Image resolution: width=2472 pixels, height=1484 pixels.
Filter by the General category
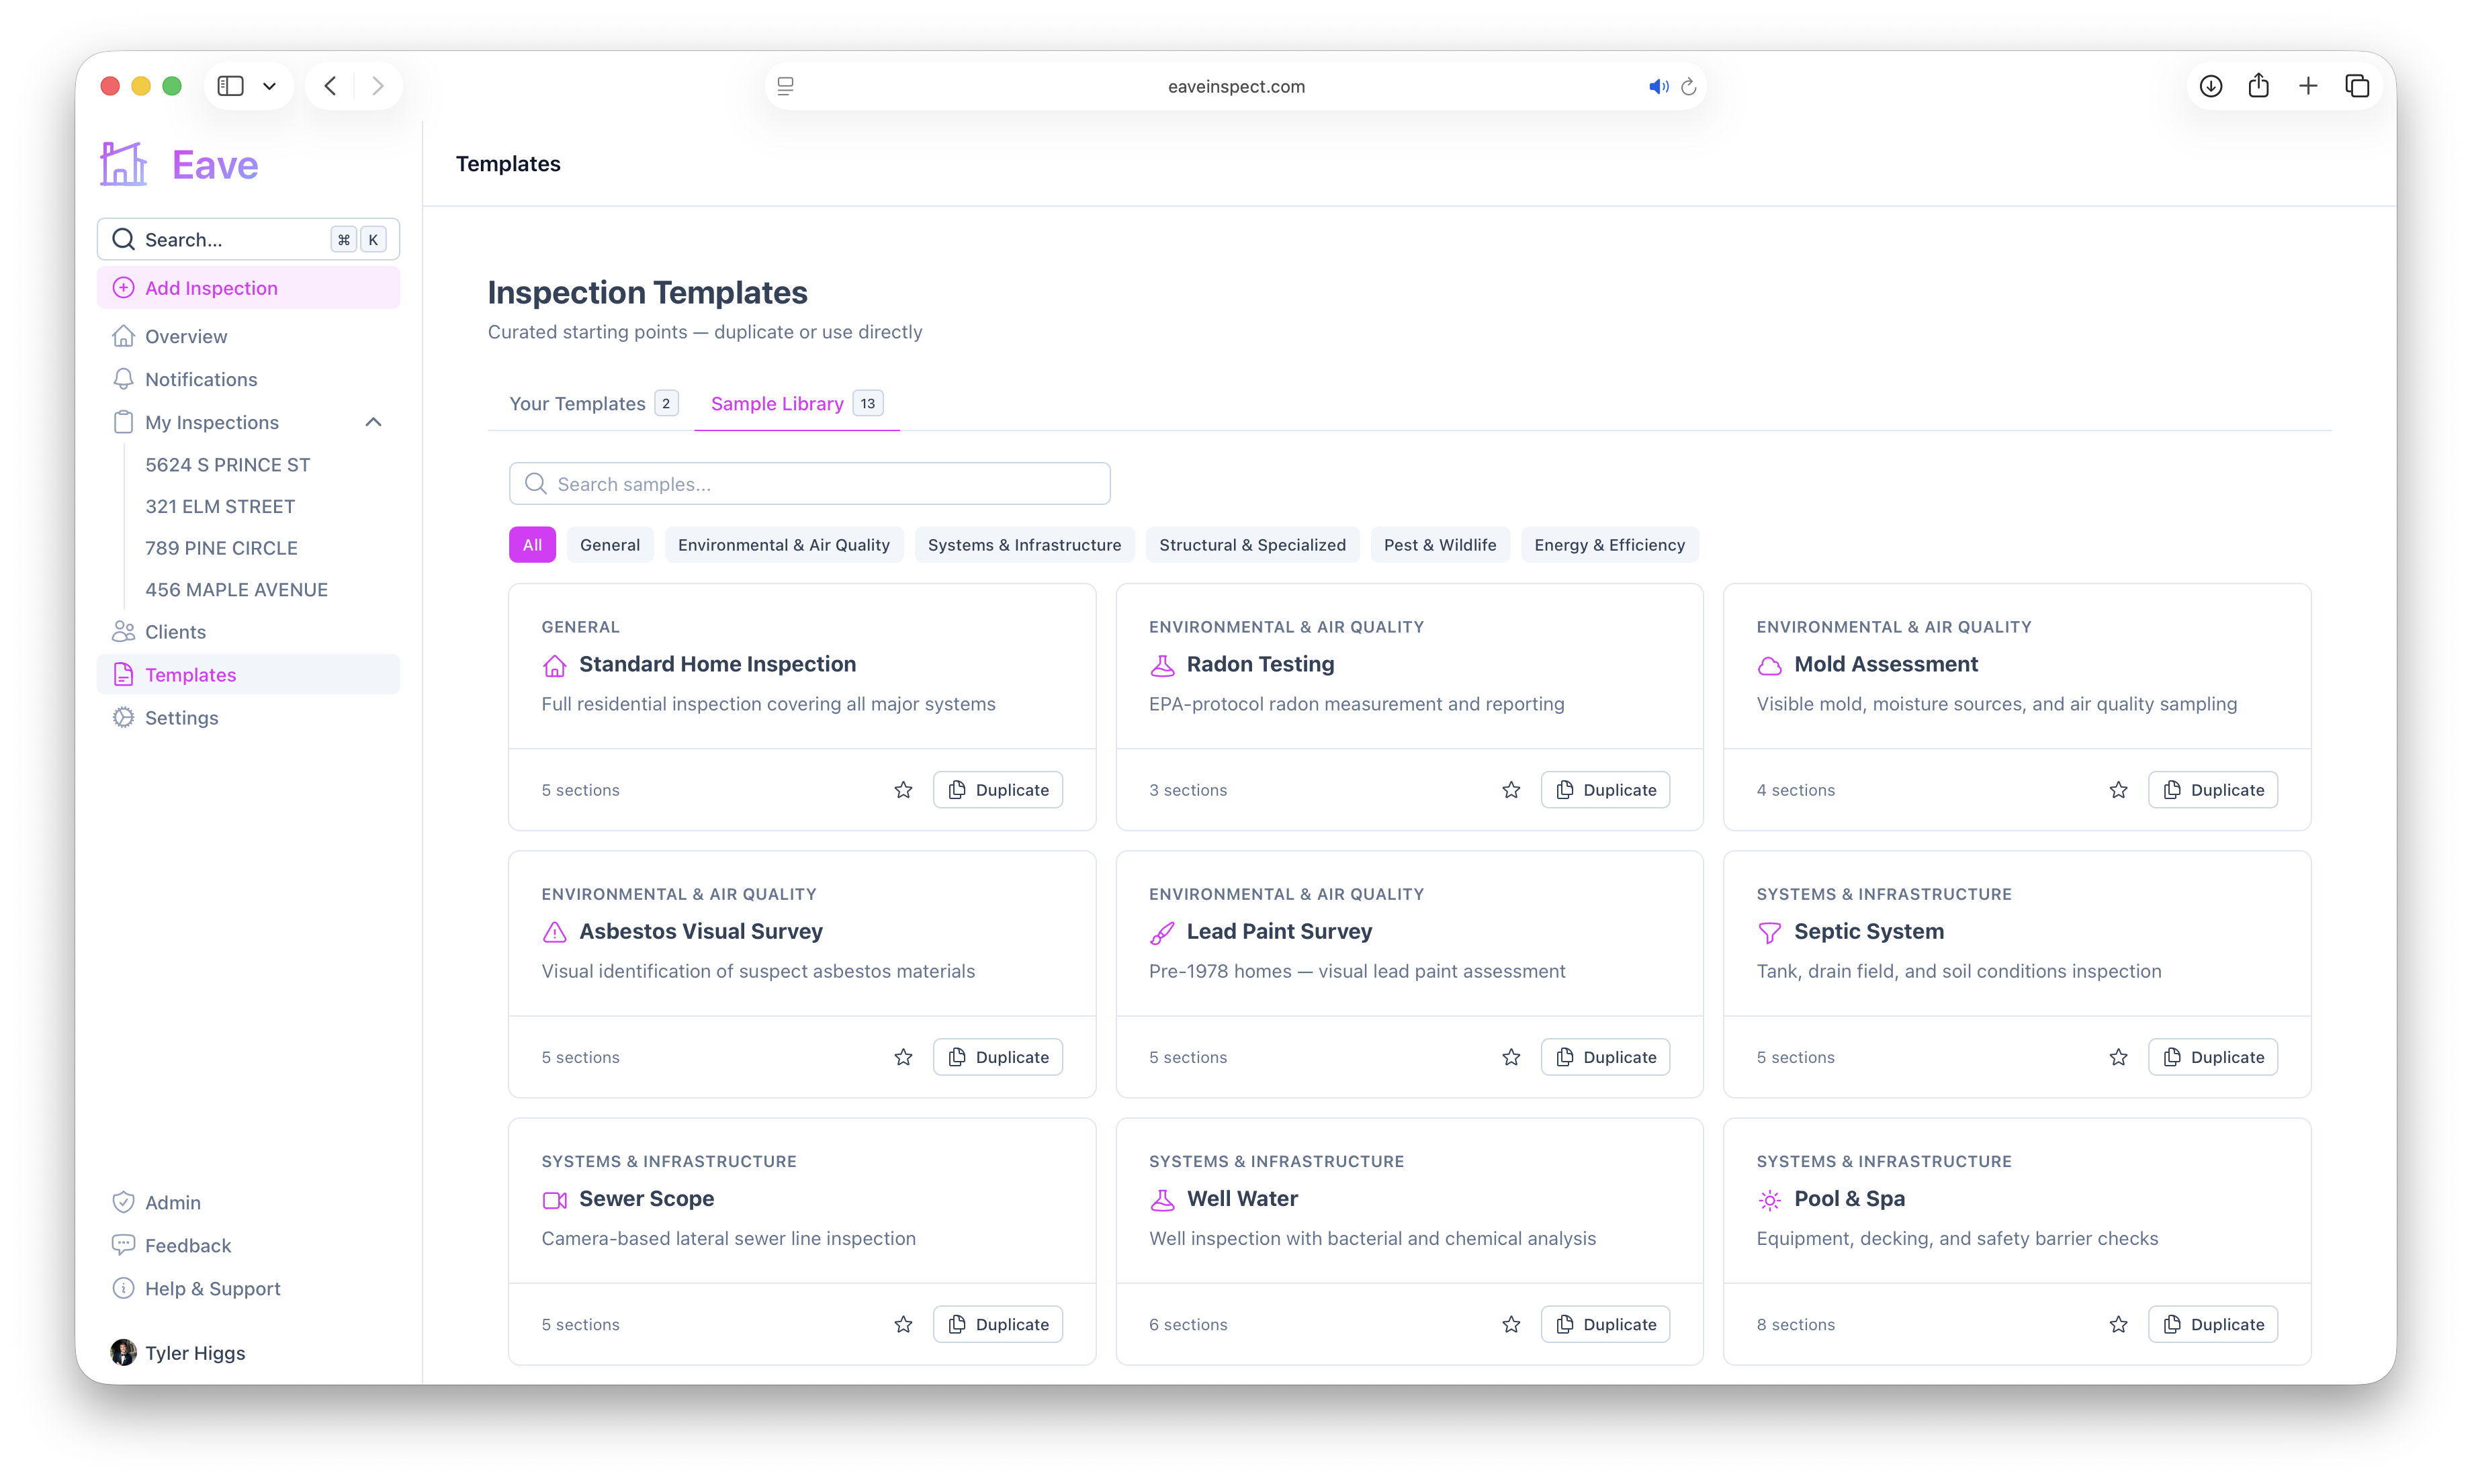(x=609, y=545)
